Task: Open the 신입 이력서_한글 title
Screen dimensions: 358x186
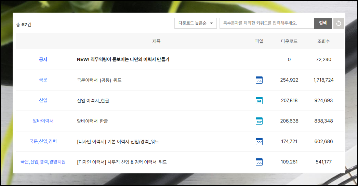Action: [93, 101]
